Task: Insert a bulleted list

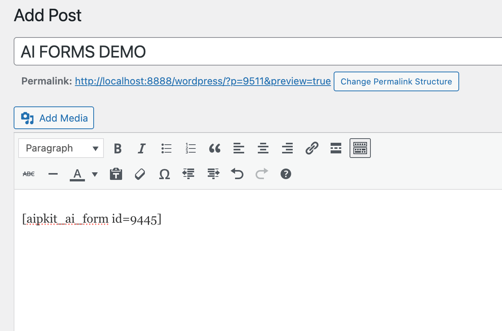Action: [x=166, y=148]
